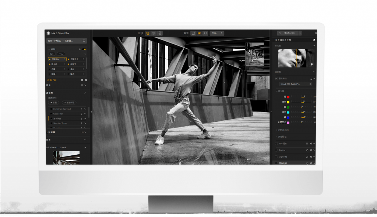
Task: Toggle favorite star on 人像 category
Action: click(50, 69)
